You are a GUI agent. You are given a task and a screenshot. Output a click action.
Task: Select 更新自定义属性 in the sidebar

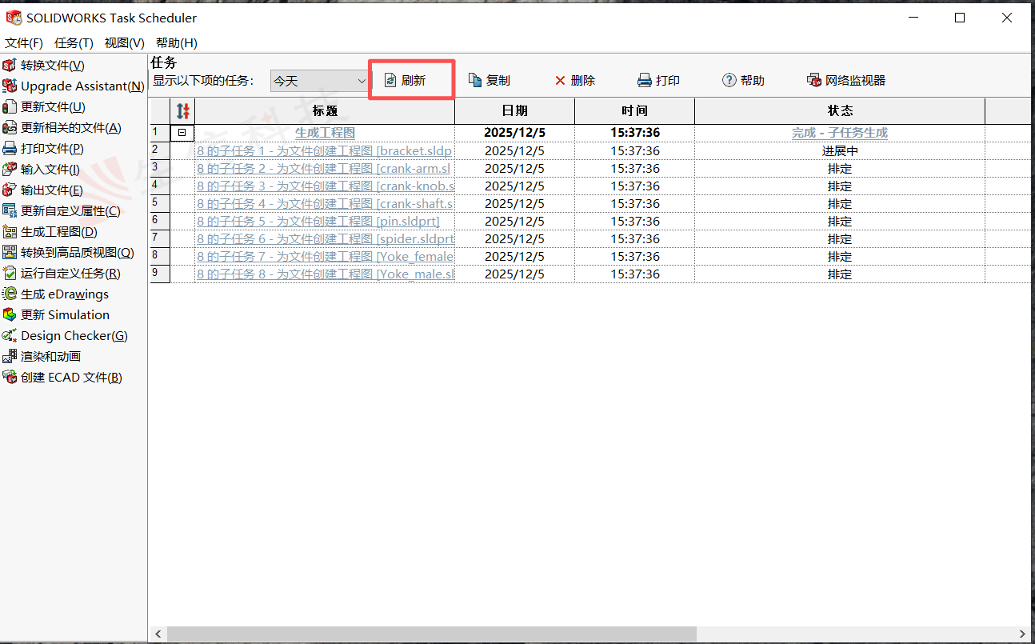click(62, 211)
